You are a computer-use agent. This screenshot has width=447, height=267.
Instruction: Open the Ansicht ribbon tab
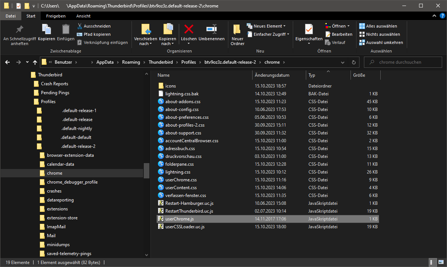pos(83,16)
